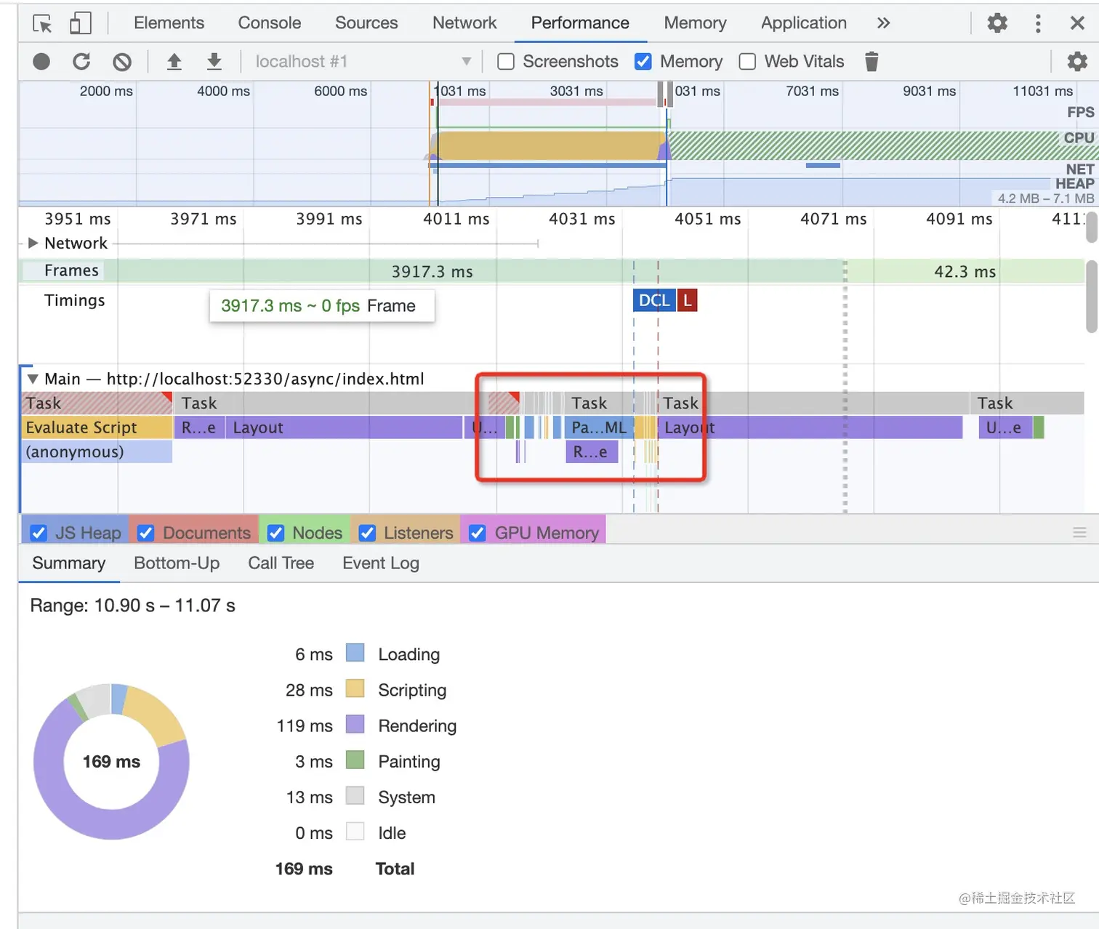Start recording with the record button
This screenshot has height=929, width=1099.
point(41,62)
